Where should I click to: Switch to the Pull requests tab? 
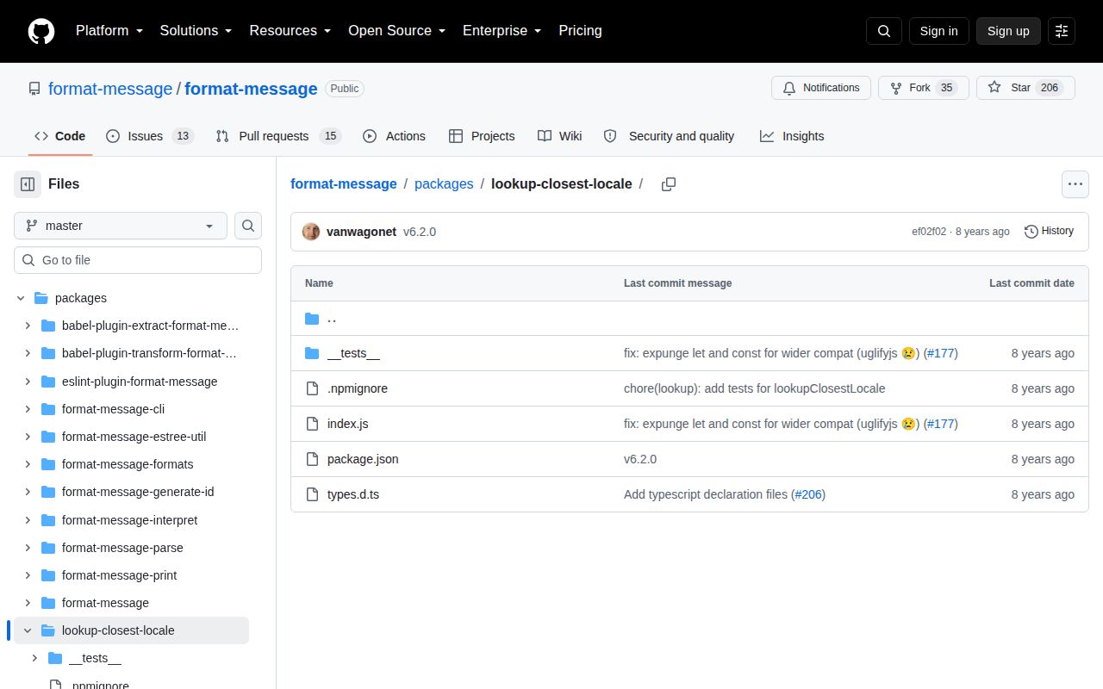tap(278, 136)
